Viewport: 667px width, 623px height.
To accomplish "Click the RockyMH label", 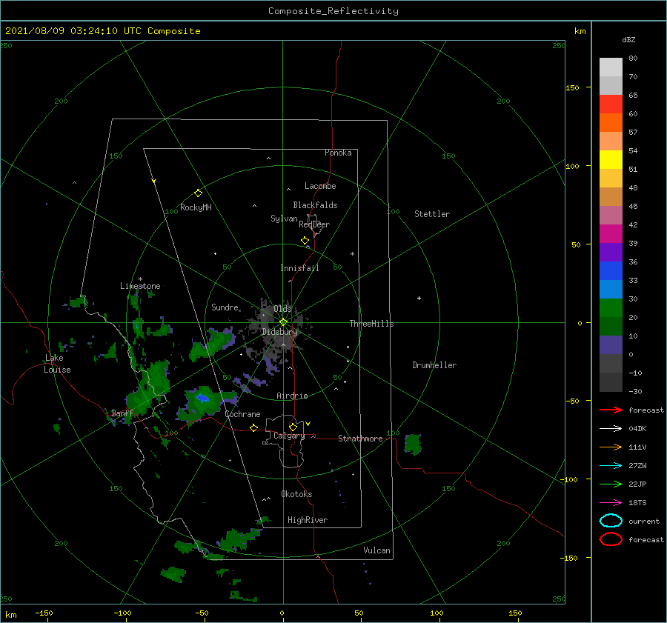I will [x=196, y=207].
